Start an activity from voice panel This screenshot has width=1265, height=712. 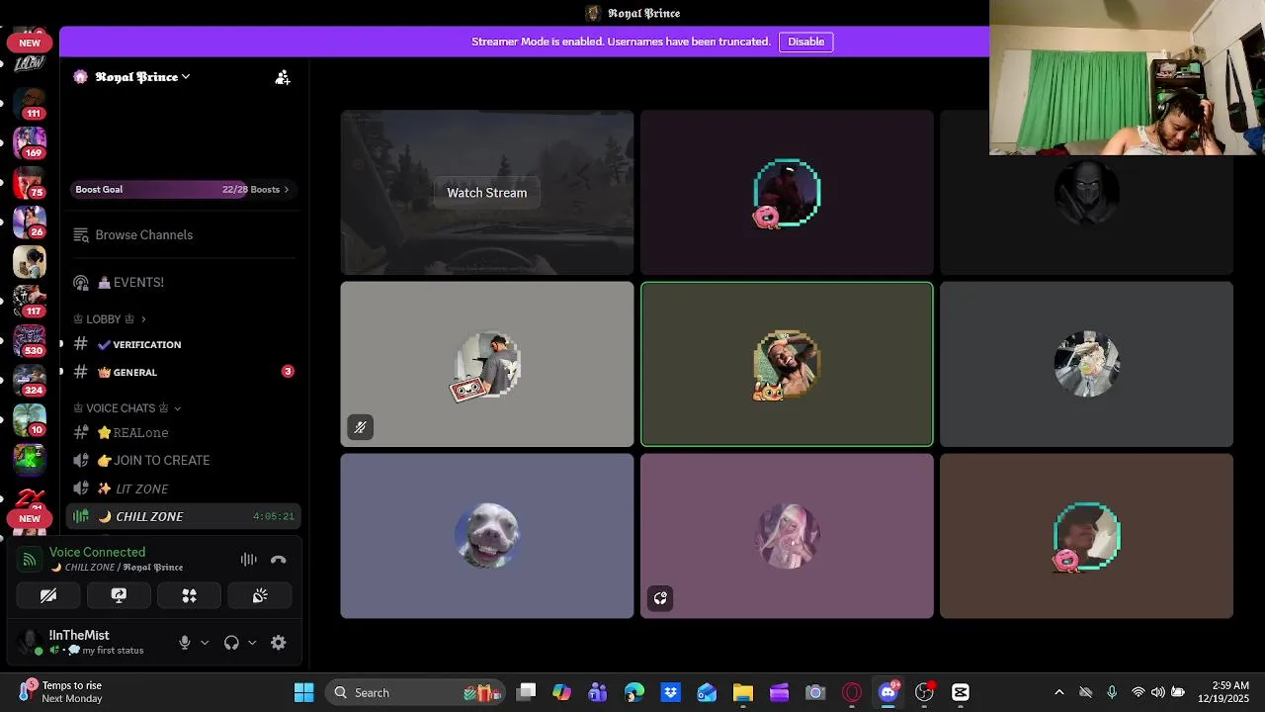(189, 595)
